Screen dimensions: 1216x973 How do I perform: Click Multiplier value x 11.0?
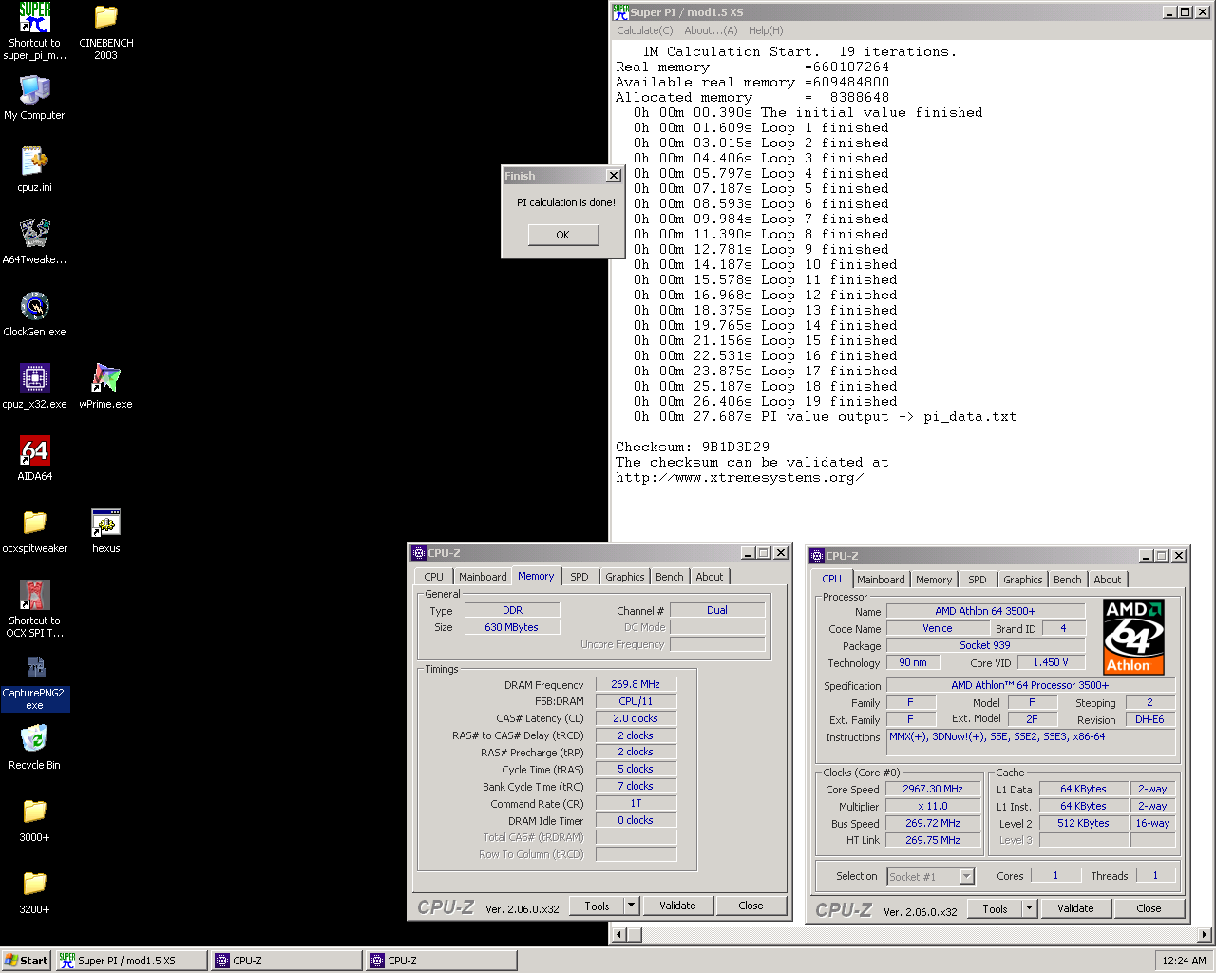click(933, 806)
